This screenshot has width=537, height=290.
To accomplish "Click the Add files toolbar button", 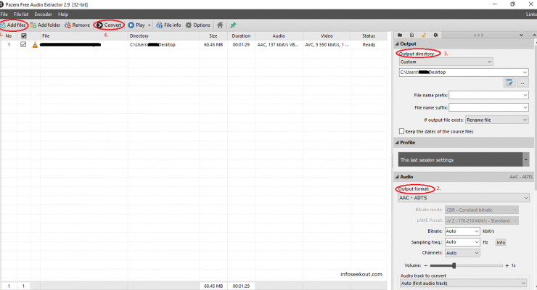I will pos(13,25).
